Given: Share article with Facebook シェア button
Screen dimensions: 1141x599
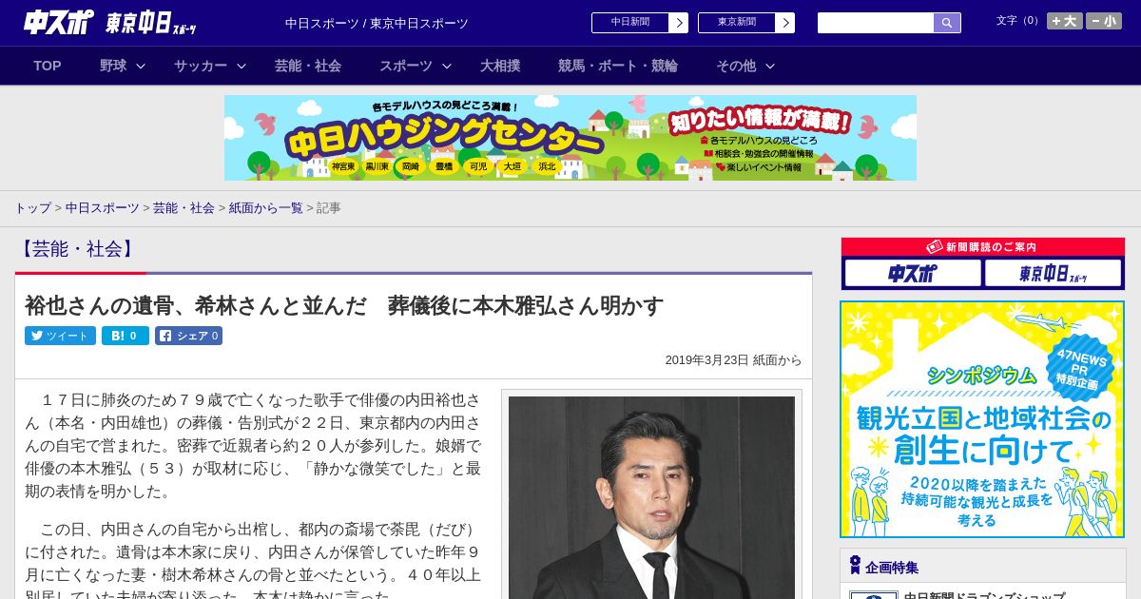Looking at the screenshot, I should (x=188, y=336).
